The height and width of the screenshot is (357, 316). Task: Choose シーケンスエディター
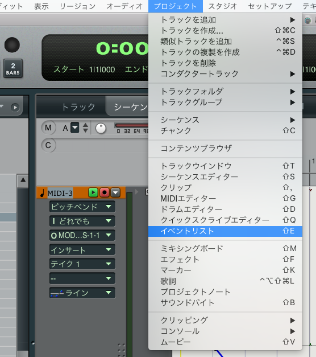pos(225,177)
